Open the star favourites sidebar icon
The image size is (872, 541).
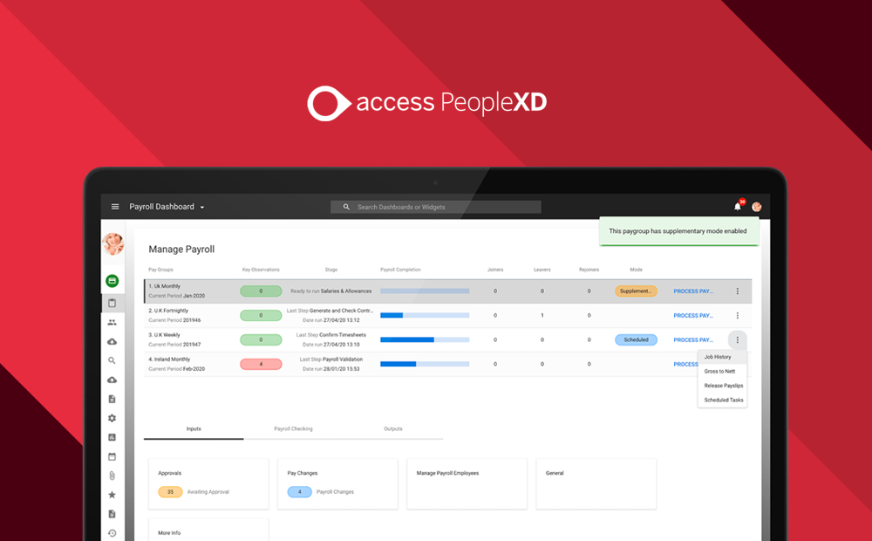click(112, 495)
